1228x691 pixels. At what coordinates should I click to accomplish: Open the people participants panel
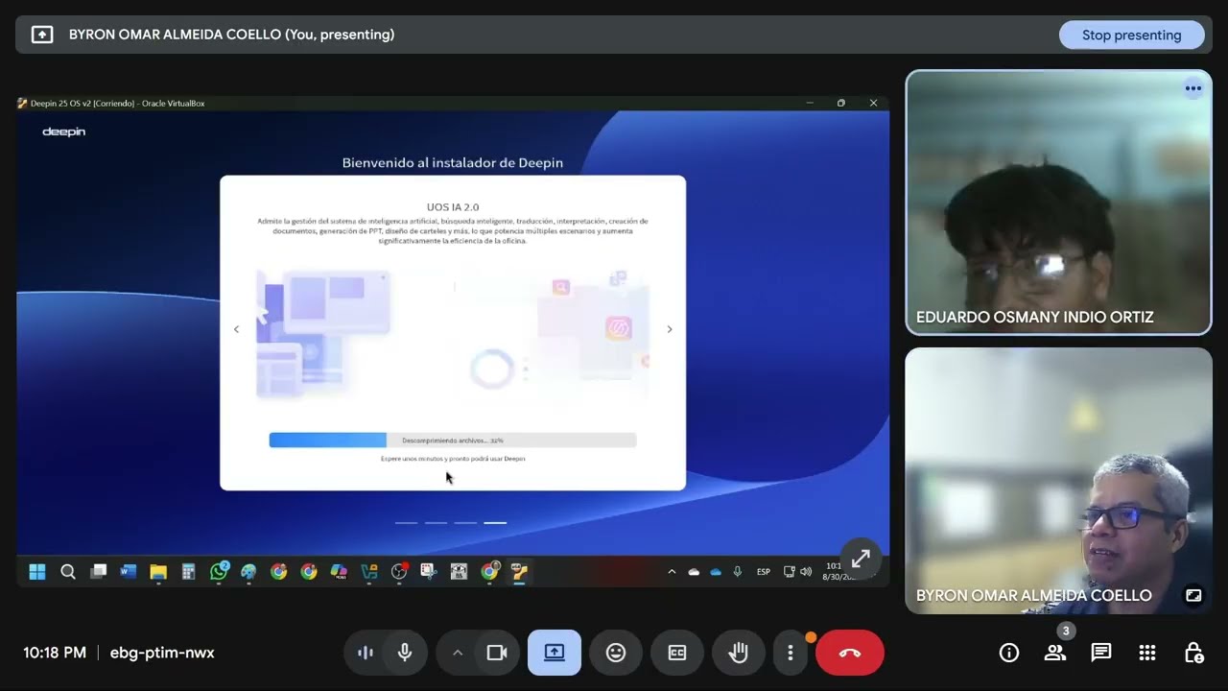1055,653
